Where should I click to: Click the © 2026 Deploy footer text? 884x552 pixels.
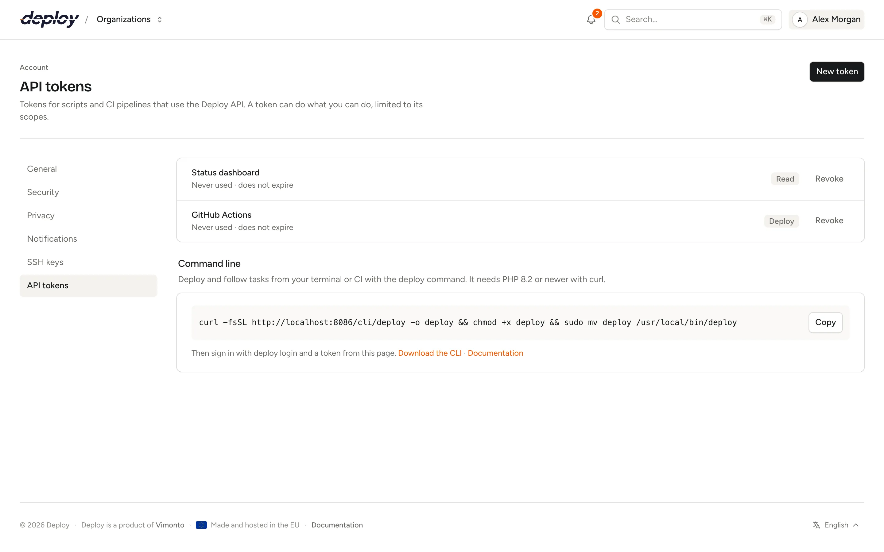click(x=45, y=525)
